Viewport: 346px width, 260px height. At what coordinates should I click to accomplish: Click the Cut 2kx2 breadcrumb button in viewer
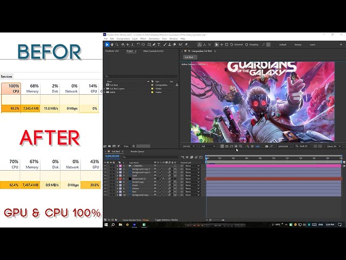pyautogui.click(x=189, y=57)
